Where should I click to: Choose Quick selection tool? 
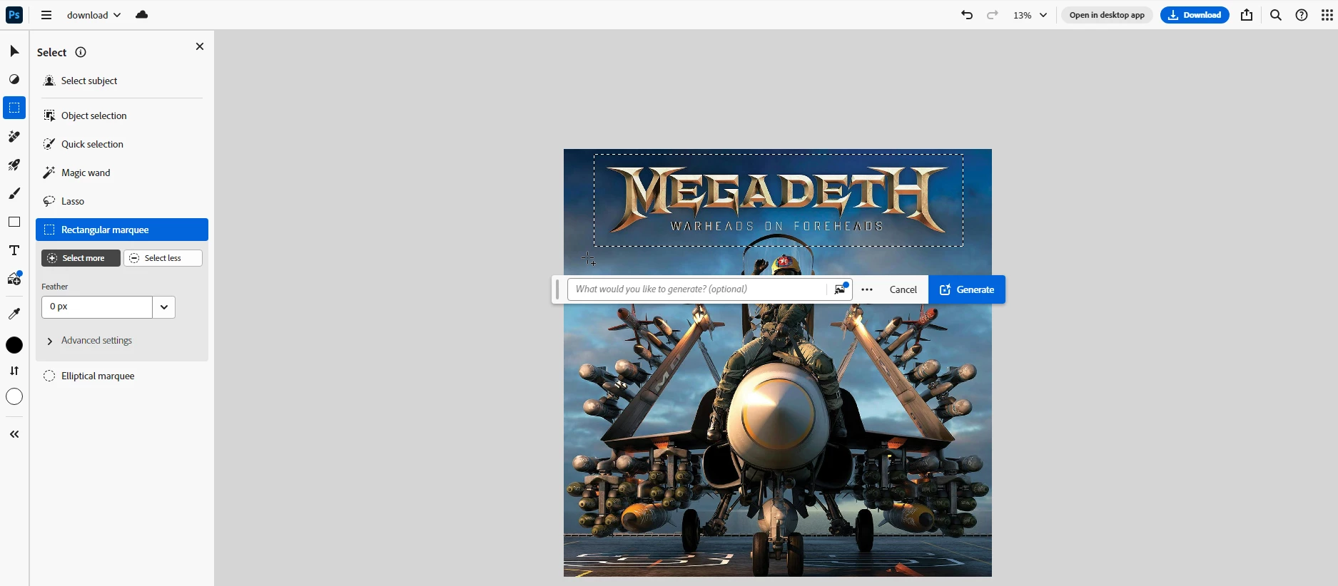(x=122, y=144)
